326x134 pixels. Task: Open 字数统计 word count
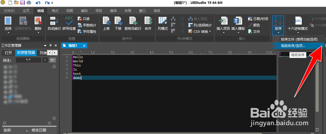point(87,25)
